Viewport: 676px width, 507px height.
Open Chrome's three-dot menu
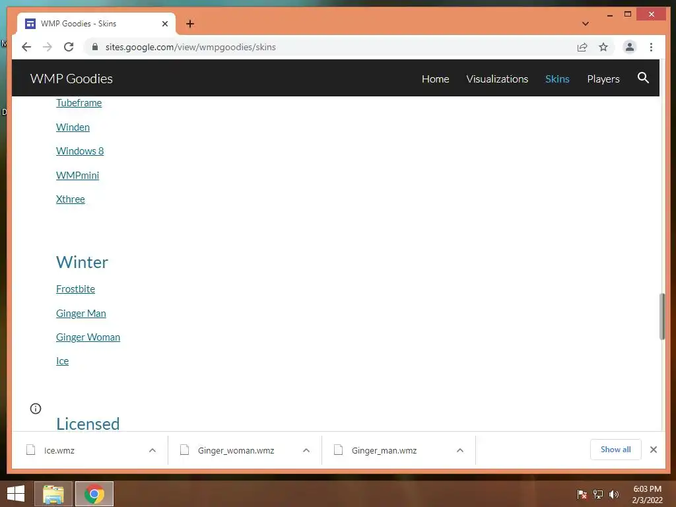[651, 47]
